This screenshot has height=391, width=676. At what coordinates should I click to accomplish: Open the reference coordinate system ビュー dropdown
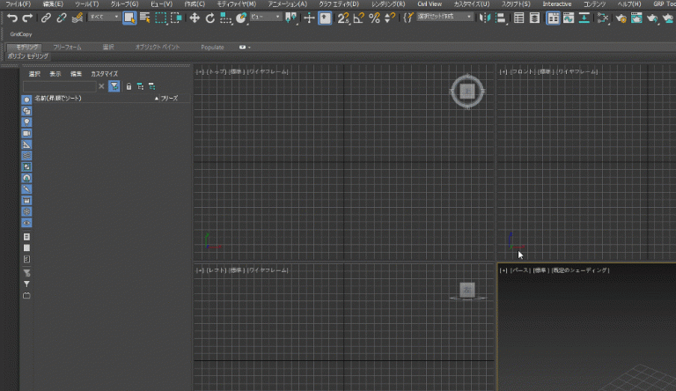[x=266, y=18]
